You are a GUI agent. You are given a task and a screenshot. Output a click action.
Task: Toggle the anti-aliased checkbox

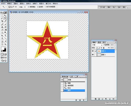[x=29, y=7]
